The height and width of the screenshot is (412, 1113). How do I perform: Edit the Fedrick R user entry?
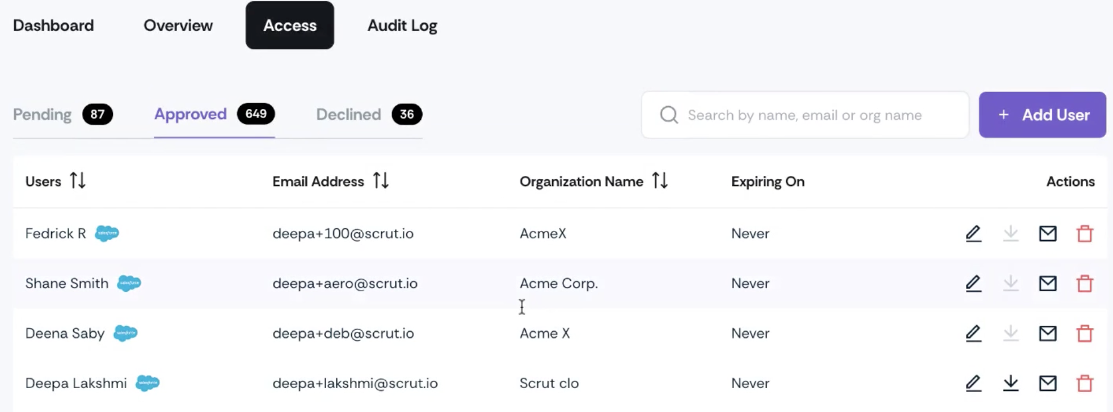973,234
